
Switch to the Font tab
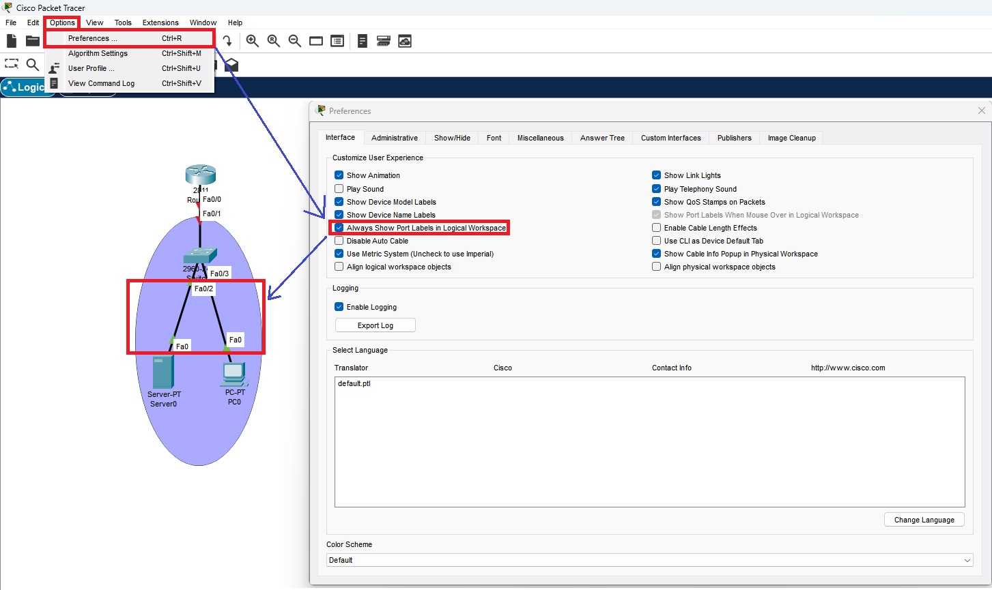click(x=494, y=138)
